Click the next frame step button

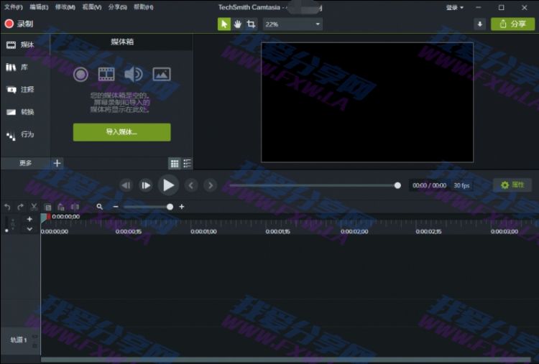(x=146, y=185)
